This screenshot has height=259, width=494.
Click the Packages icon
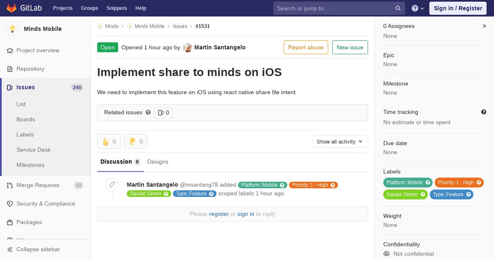coord(10,222)
